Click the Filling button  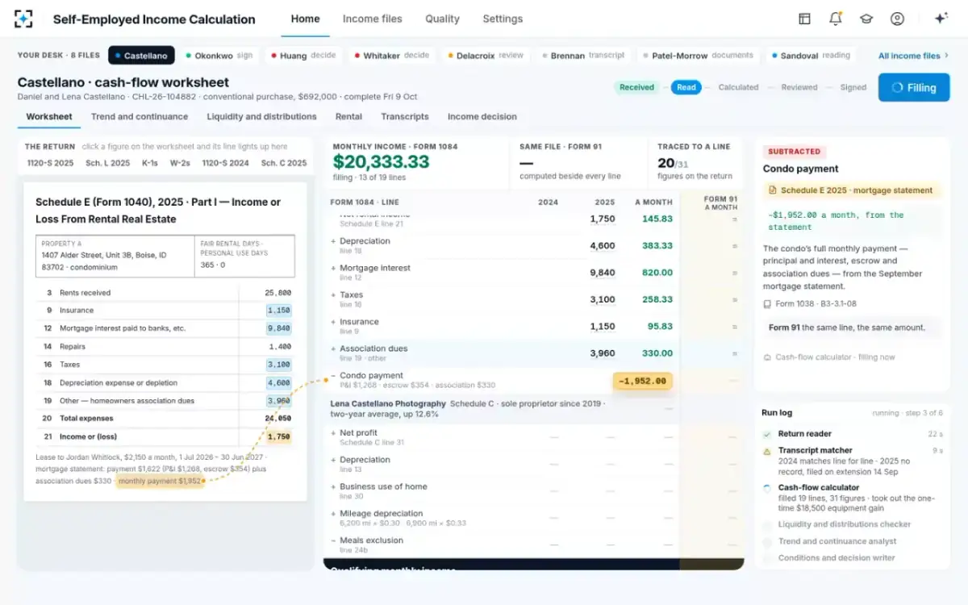(914, 88)
